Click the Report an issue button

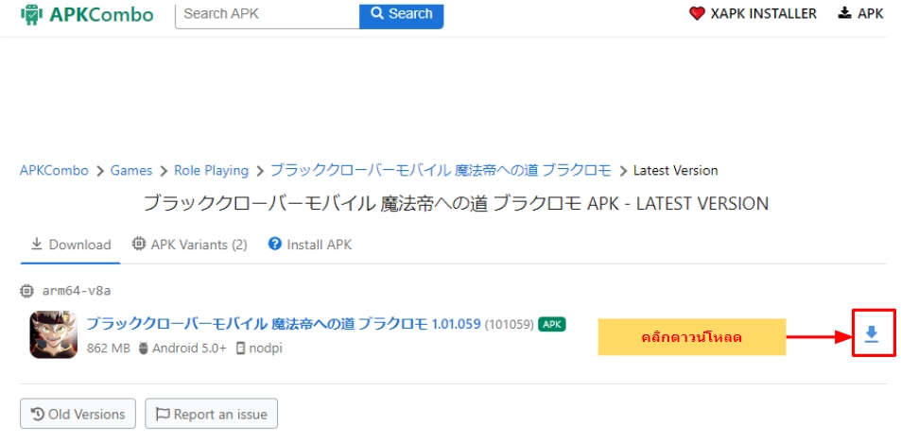pyautogui.click(x=212, y=414)
